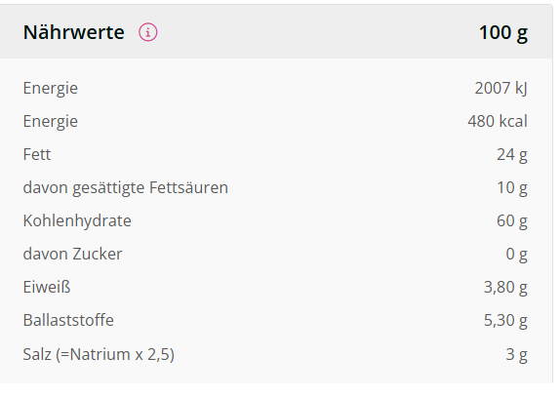Click the 60 g carbohydrates value
Screen dimensions: 560x397
click(512, 221)
